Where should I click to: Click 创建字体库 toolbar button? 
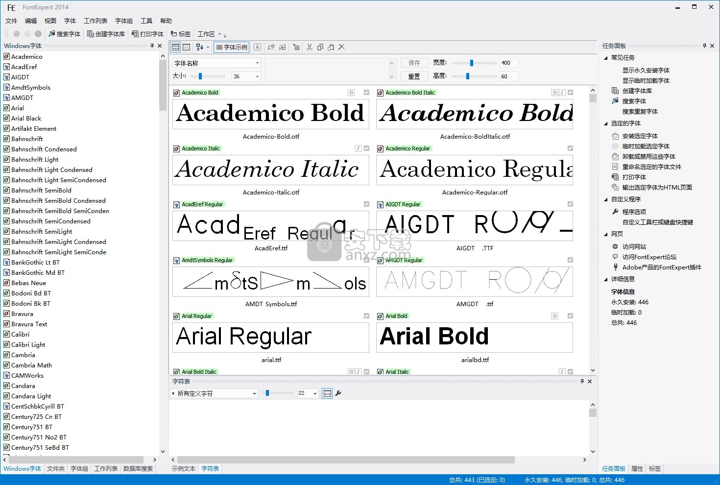[106, 34]
